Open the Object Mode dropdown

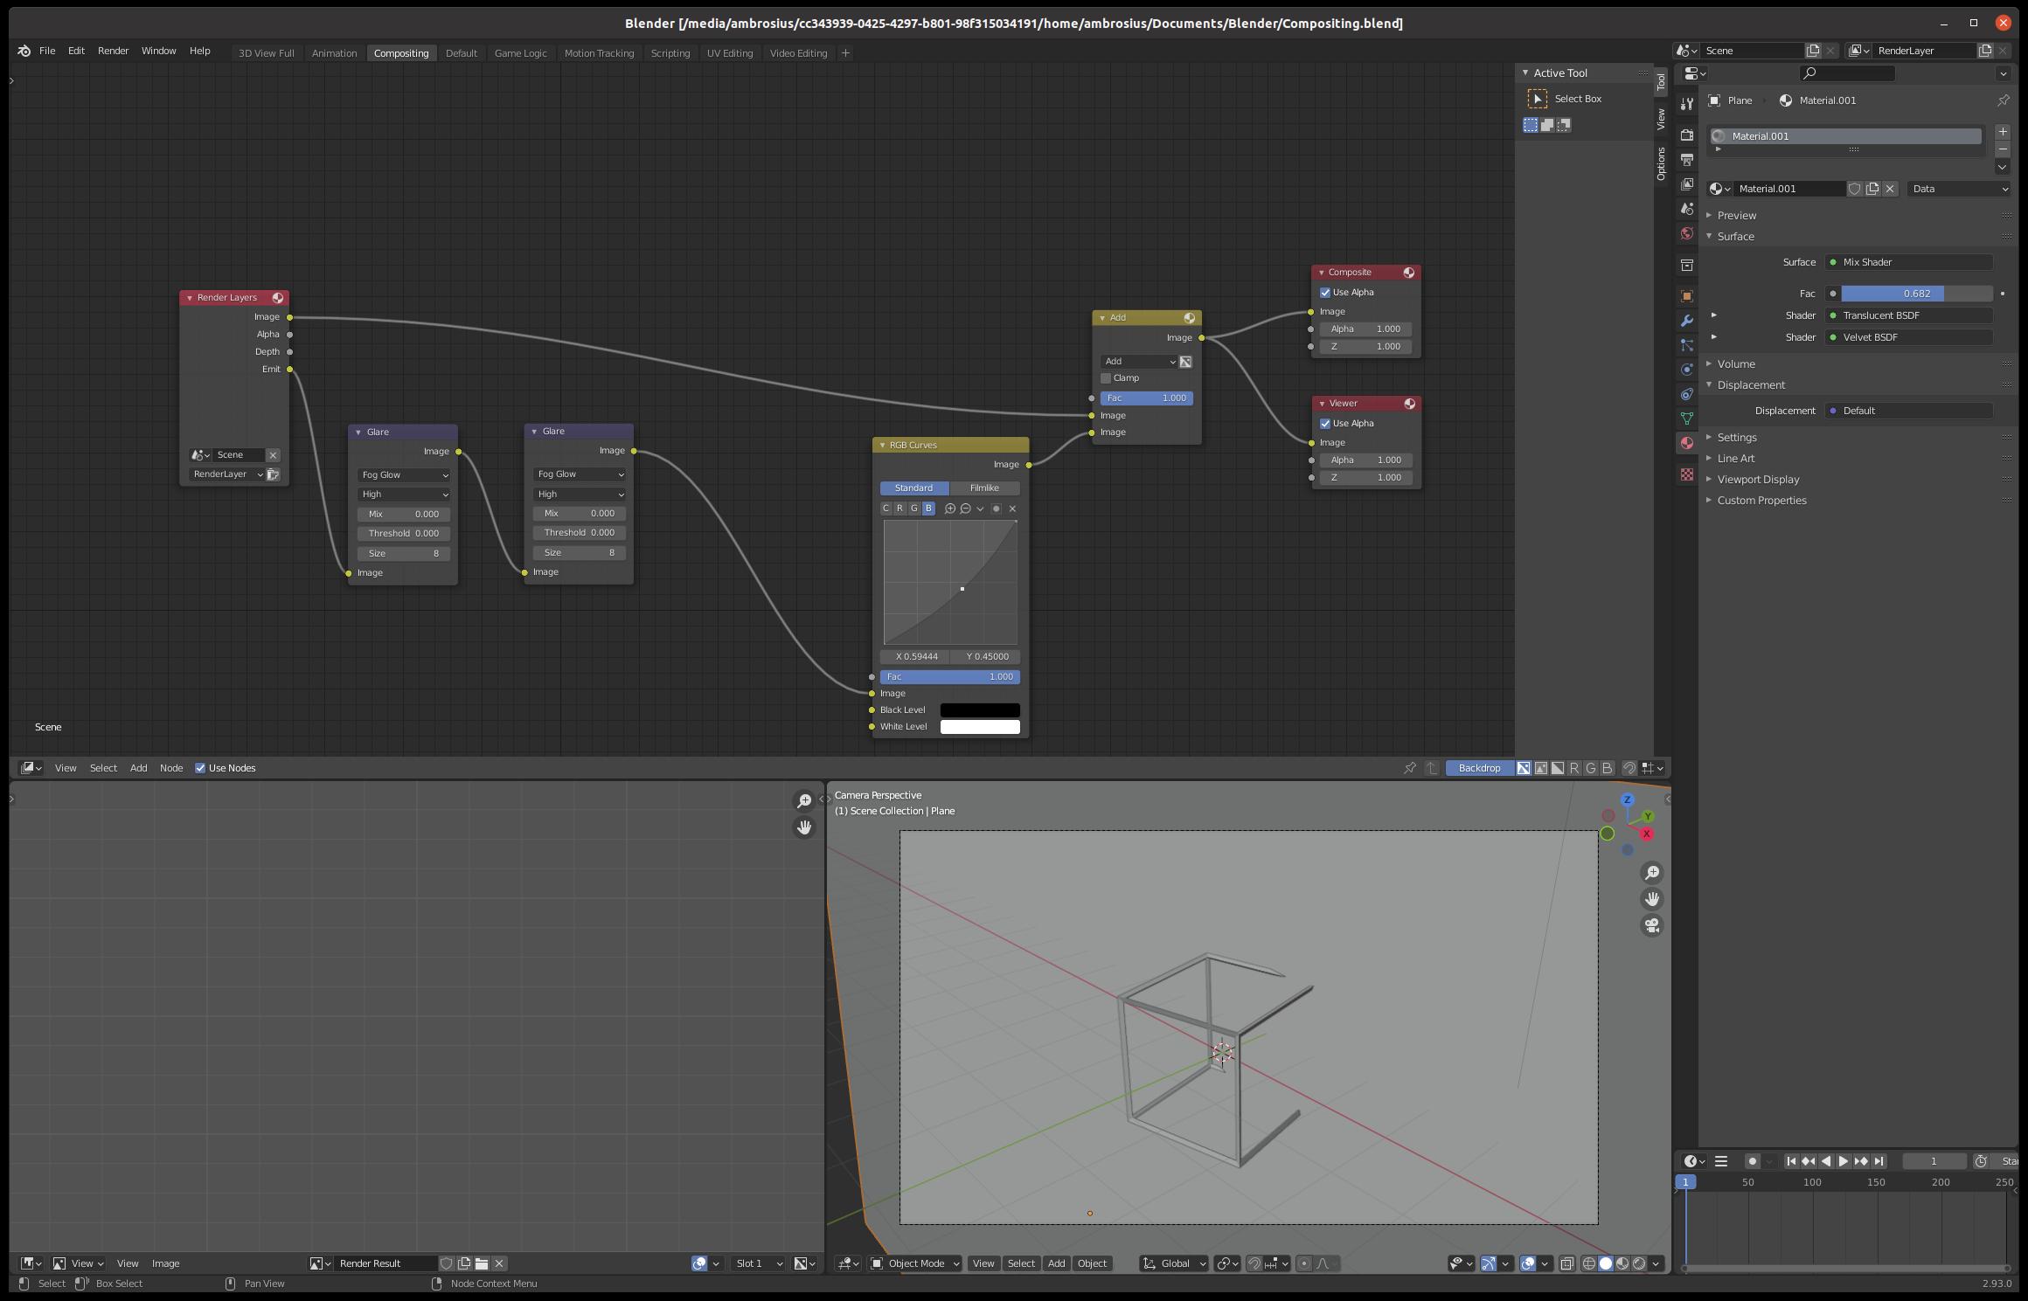coord(915,1263)
